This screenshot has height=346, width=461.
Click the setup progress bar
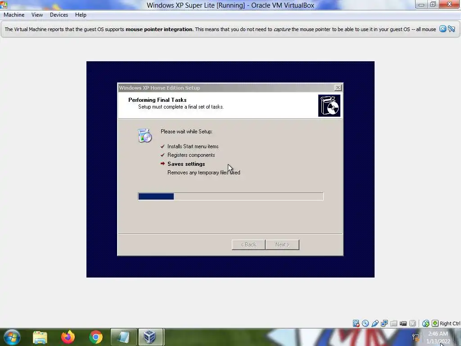[230, 196]
